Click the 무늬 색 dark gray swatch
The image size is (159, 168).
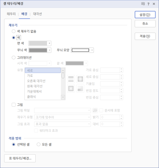[38, 50]
